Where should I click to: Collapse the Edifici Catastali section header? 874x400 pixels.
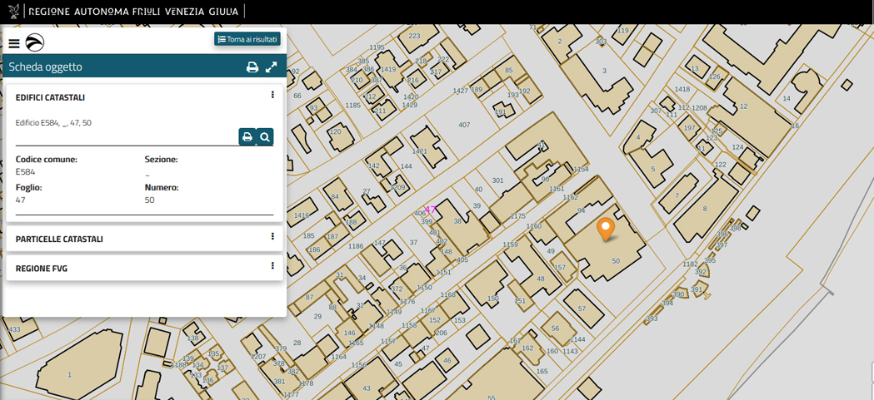[50, 97]
